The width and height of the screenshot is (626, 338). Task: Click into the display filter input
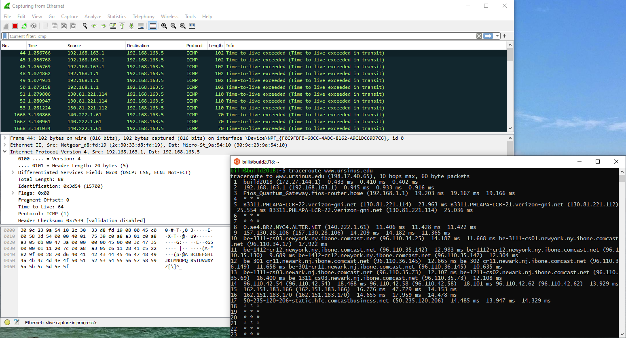tap(243, 36)
